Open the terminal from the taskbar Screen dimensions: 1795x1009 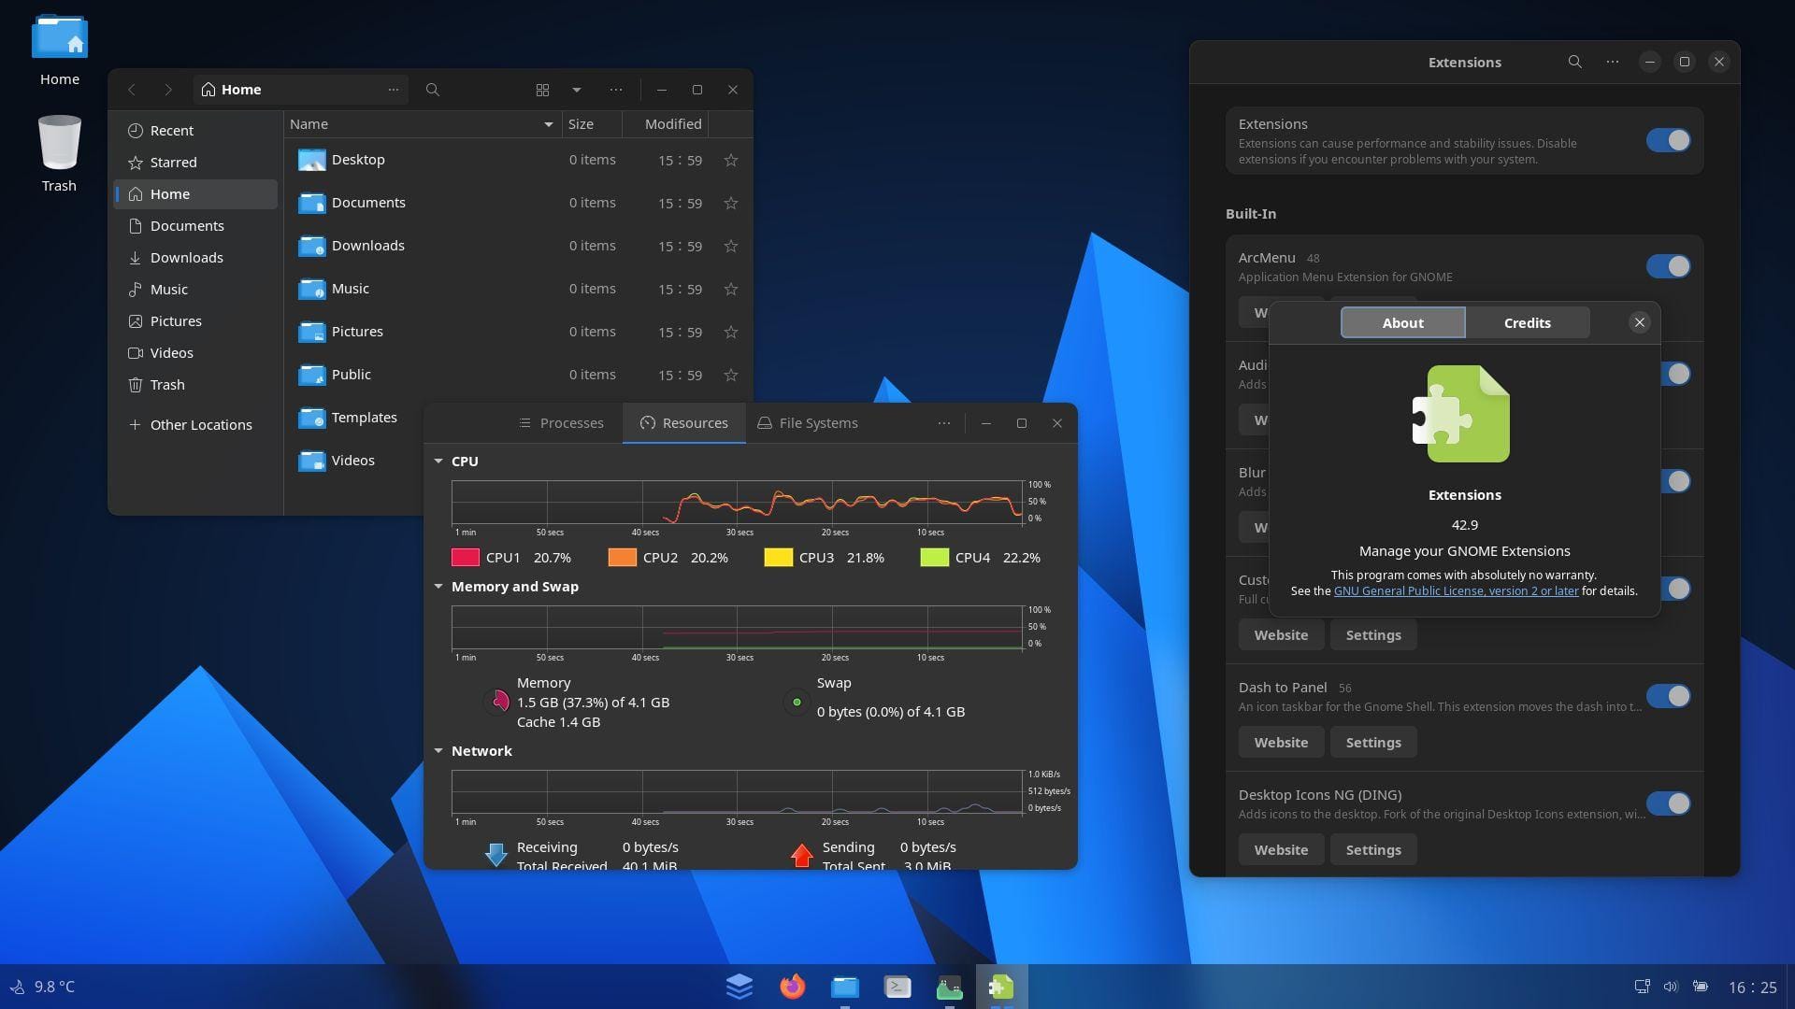point(897,986)
